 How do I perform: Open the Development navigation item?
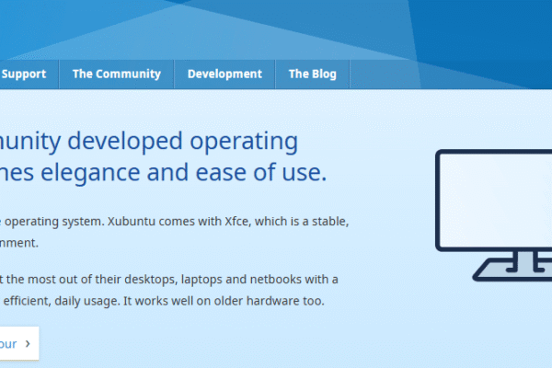(224, 75)
